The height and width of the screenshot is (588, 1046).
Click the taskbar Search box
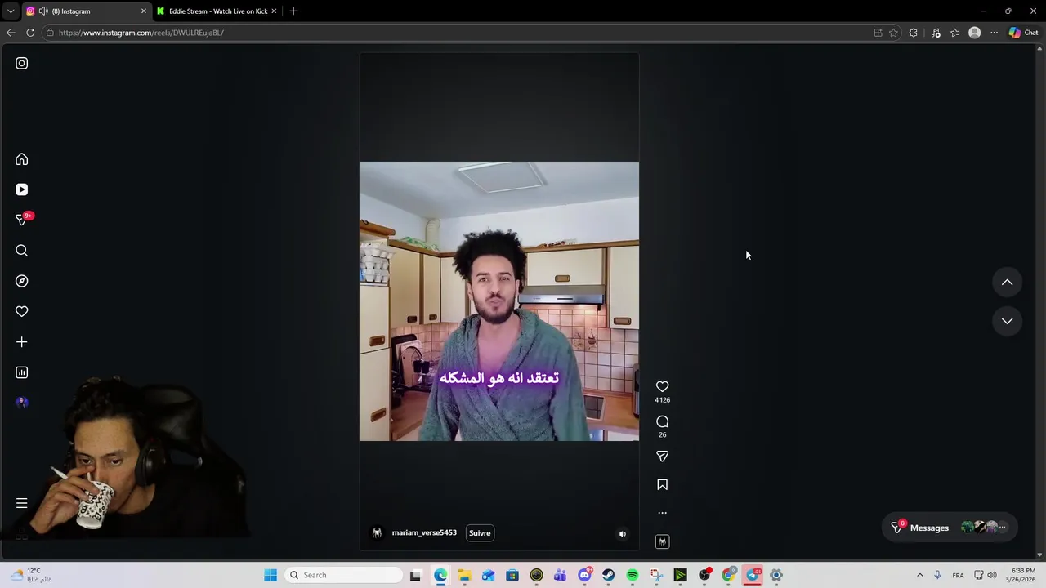(x=344, y=575)
